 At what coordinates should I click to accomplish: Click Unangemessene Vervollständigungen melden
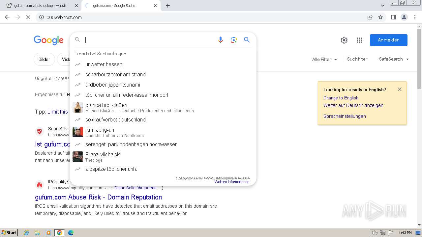point(213,178)
